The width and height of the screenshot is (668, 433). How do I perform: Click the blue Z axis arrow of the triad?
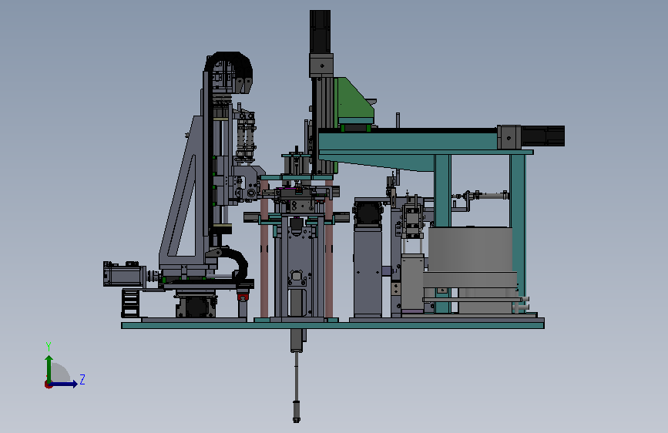[64, 384]
